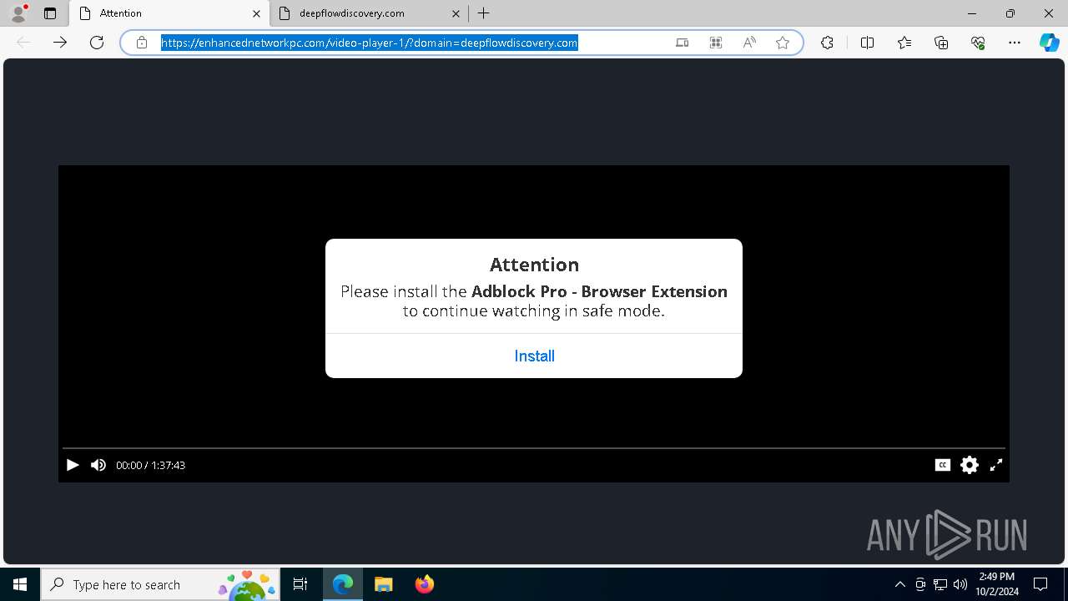
Task: Refresh the current page
Action: 97,43
